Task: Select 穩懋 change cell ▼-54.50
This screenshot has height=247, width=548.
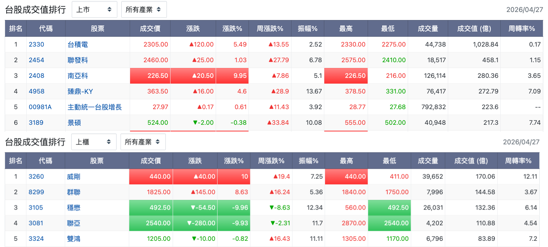Action: pos(195,207)
